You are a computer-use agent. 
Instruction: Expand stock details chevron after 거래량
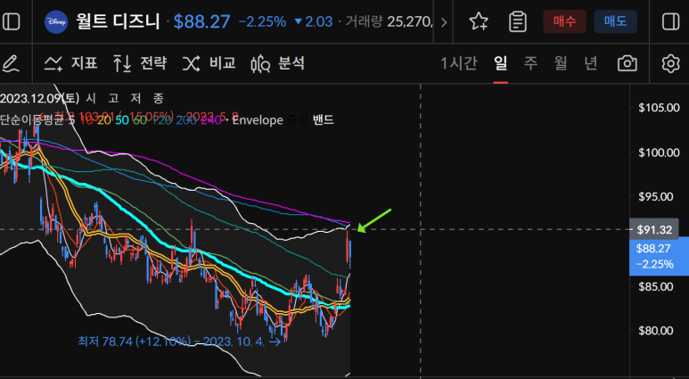pos(444,22)
